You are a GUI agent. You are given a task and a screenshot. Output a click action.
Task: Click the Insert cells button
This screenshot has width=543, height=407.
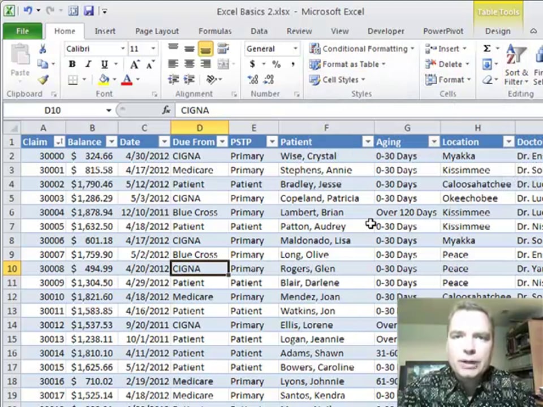[446, 49]
